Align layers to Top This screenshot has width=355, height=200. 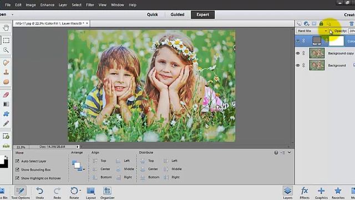(x=100, y=161)
